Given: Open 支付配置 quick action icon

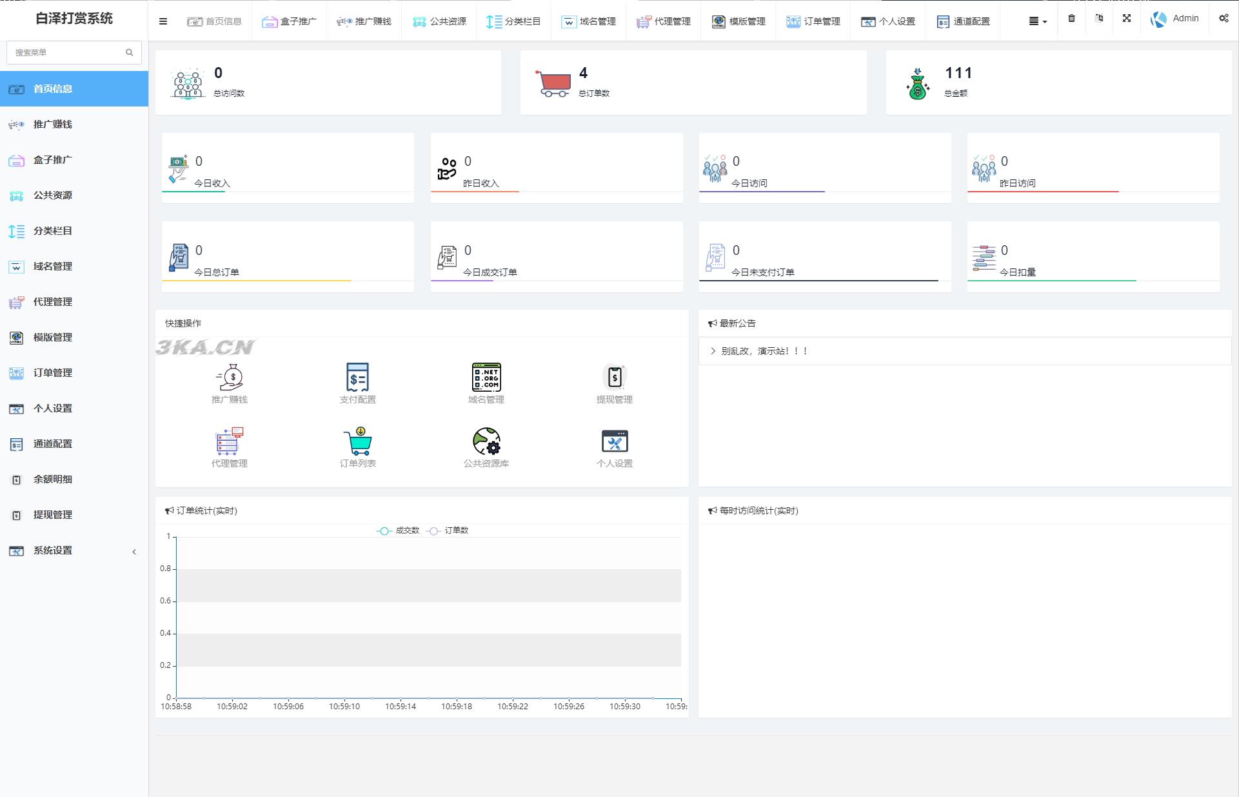Looking at the screenshot, I should 357,378.
